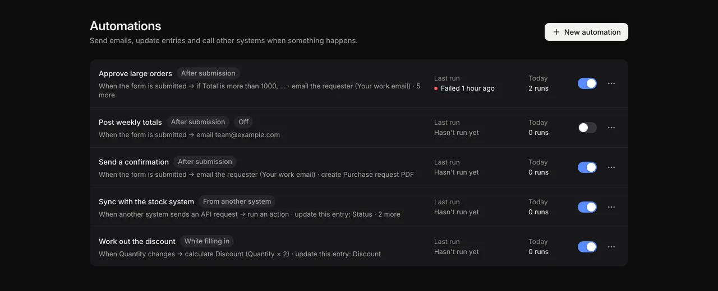Open the Send a confirmation automation

134,162
